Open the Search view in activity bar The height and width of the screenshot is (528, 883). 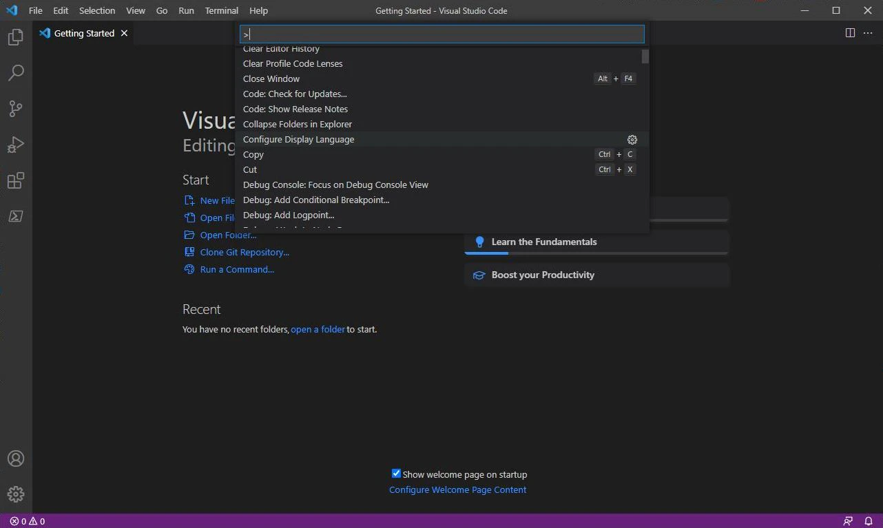(16, 73)
